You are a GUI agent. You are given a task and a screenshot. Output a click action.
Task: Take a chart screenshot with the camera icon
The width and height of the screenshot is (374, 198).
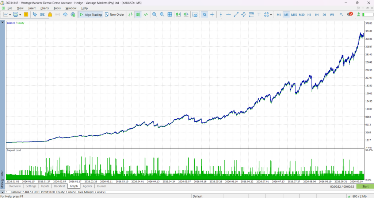coord(195,15)
